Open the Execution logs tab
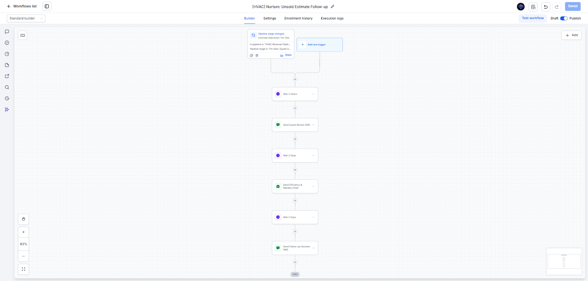 click(332, 18)
